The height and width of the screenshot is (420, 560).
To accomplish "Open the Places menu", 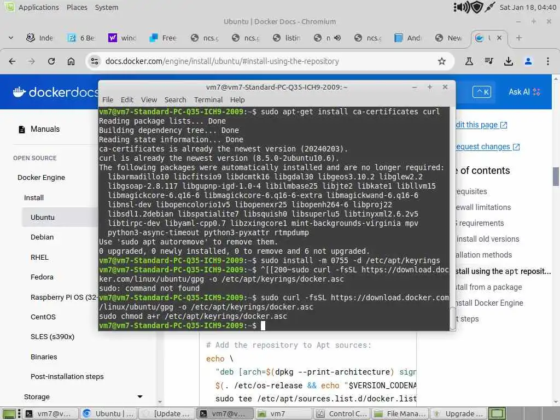I will click(x=77, y=7).
